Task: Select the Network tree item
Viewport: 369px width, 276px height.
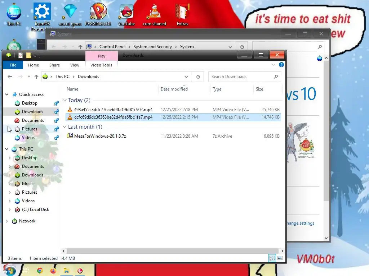Action: (x=27, y=221)
